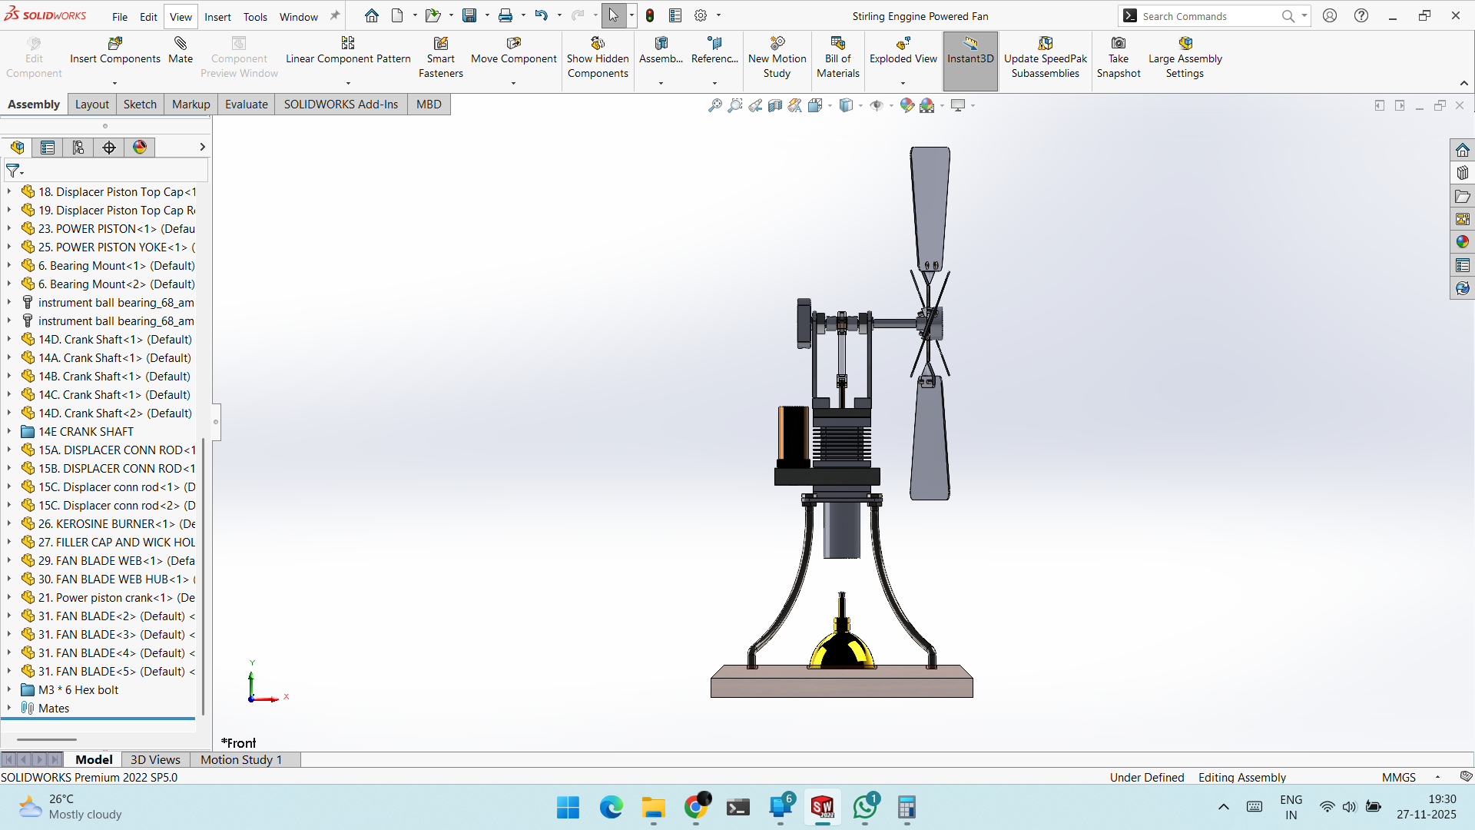Viewport: 1475px width, 830px height.
Task: Click Edit Appearance color ball icon
Action: 907,105
